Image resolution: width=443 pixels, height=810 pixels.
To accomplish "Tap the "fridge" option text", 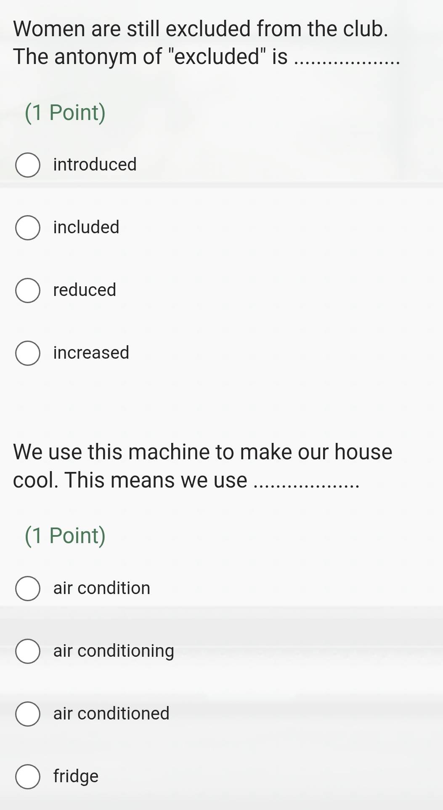I will click(76, 776).
